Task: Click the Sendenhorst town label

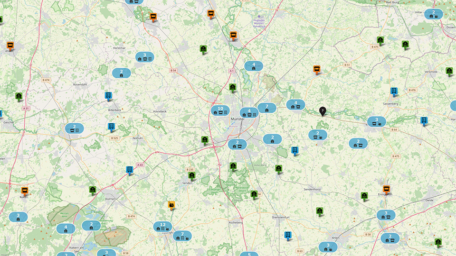Action: [x=312, y=189]
